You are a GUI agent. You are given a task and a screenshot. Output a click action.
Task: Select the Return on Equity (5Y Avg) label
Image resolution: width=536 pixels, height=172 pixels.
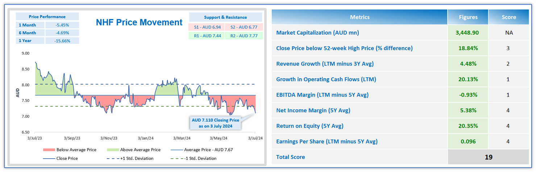coord(309,126)
